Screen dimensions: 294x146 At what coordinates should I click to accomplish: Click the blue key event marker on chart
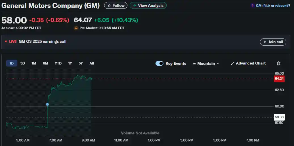pyautogui.click(x=47, y=104)
